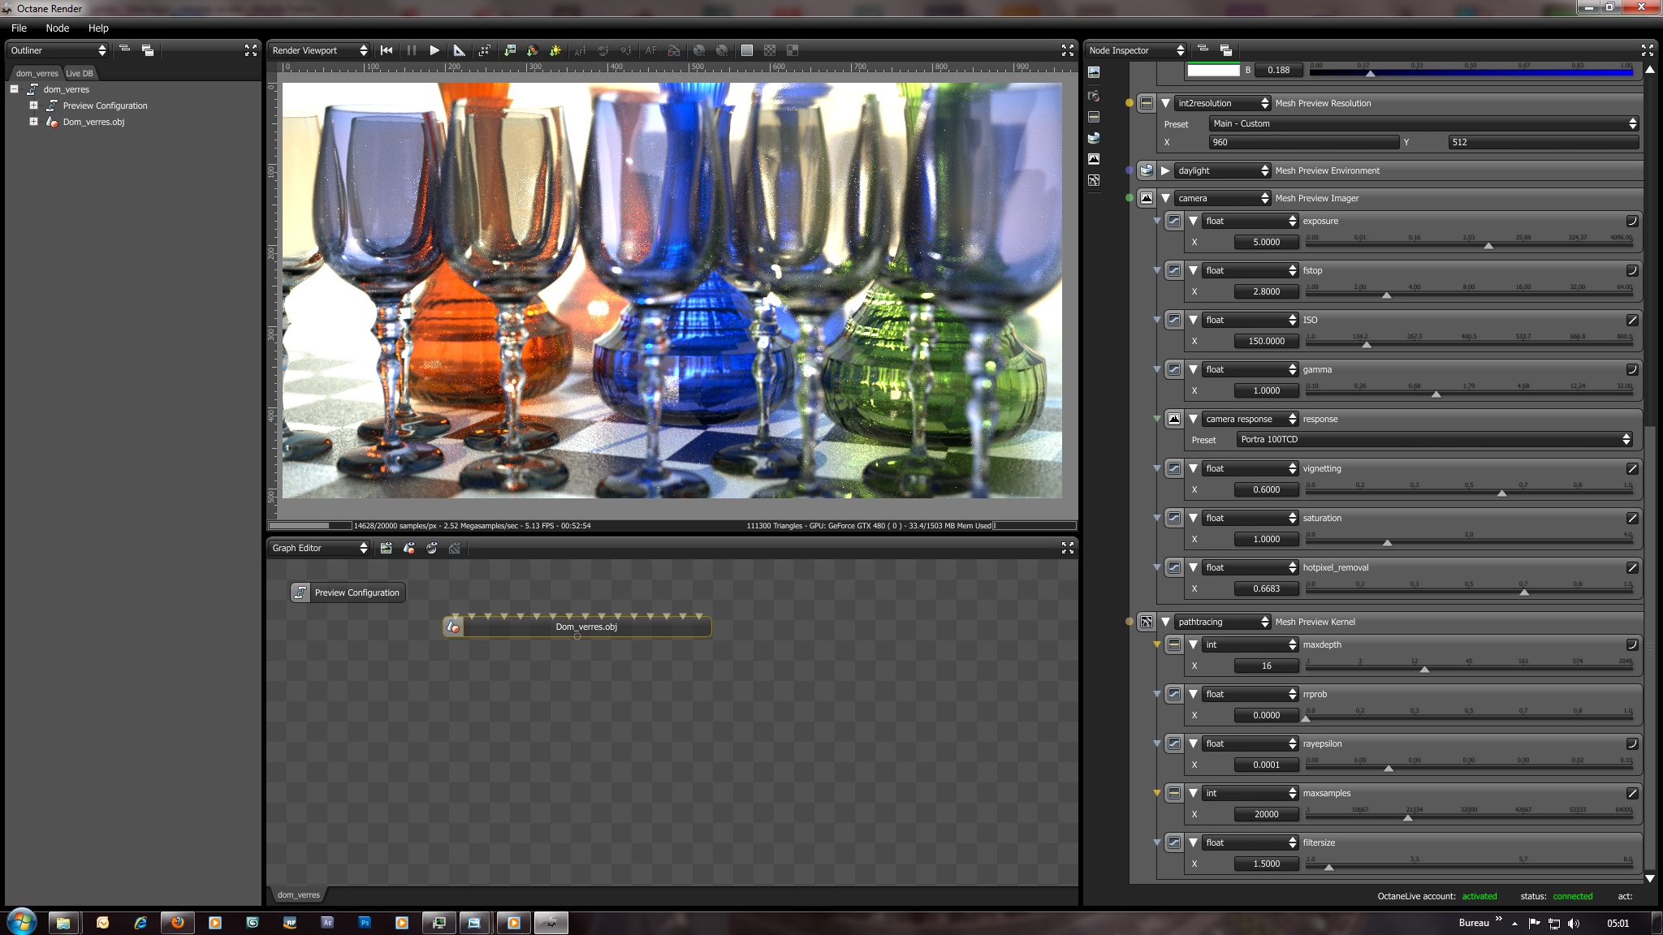
Task: Toggle the maxsamples slider mode button
Action: pyautogui.click(x=1631, y=793)
